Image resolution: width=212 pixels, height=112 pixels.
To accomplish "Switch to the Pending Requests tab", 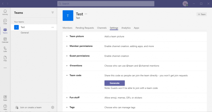I will point(85,28).
